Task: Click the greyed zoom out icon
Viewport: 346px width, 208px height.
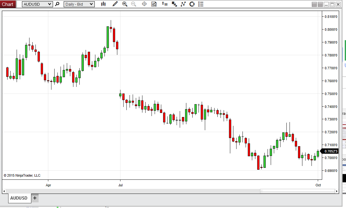Action: pyautogui.click(x=134, y=4)
